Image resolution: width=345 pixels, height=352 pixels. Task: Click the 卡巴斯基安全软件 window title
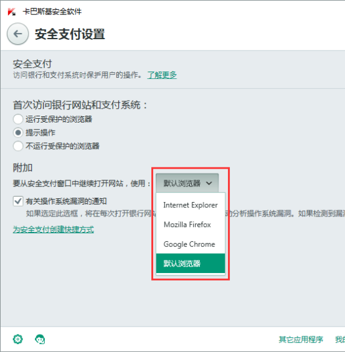[52, 12]
